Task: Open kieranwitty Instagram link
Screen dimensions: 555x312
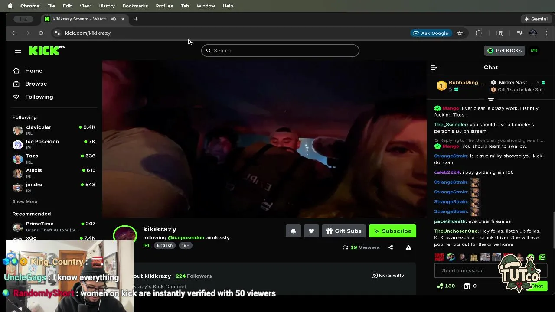Action: (x=388, y=276)
